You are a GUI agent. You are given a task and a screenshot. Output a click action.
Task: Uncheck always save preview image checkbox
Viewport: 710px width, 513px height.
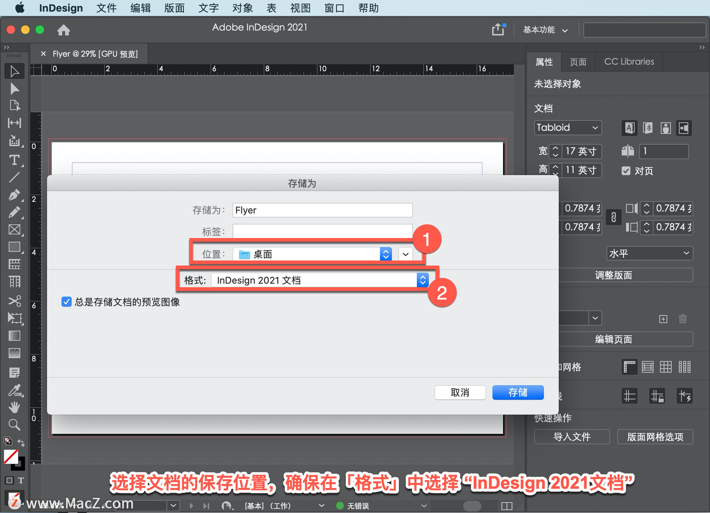coord(66,302)
